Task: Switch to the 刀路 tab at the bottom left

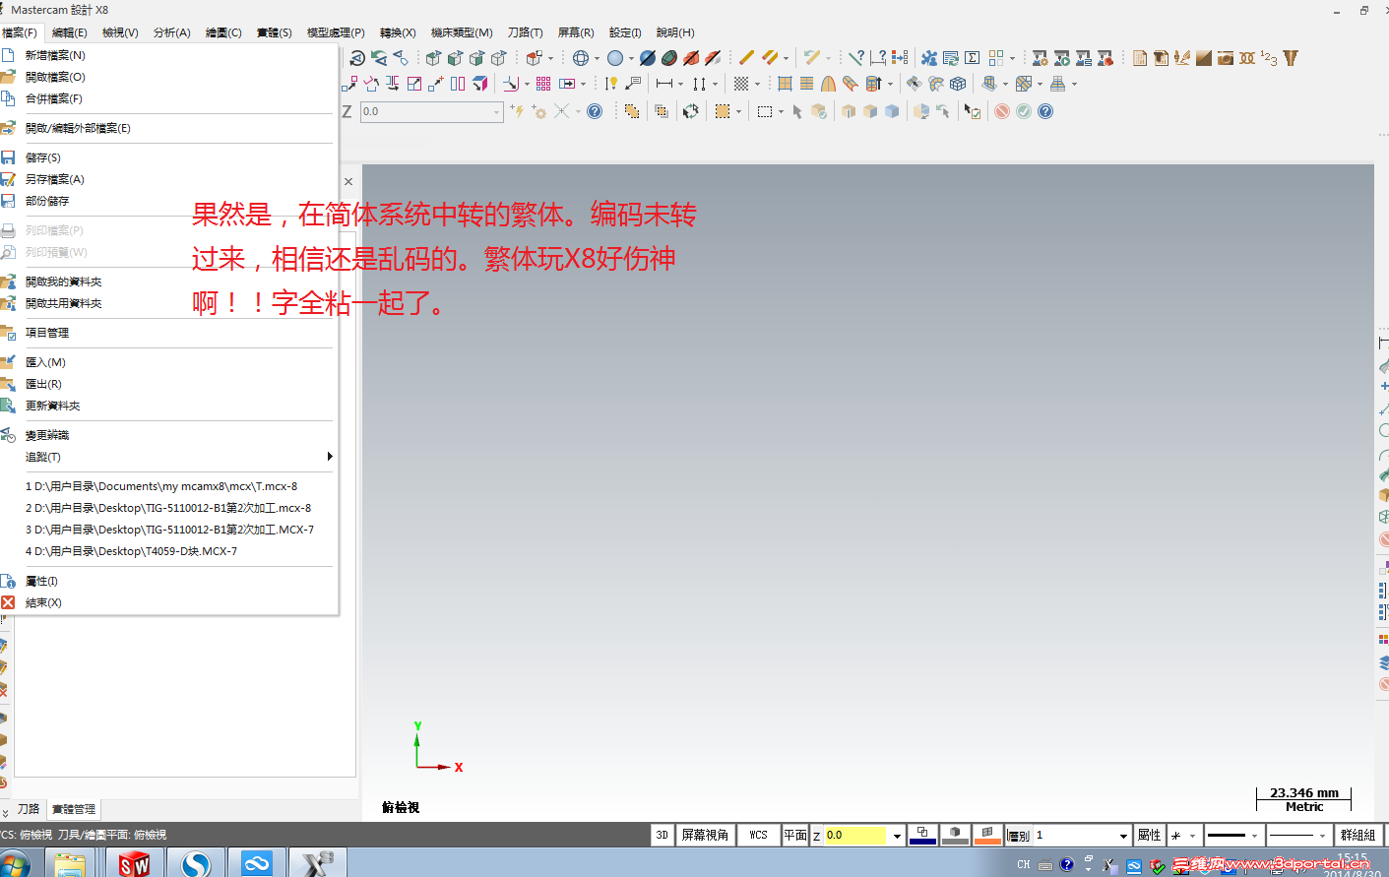Action: pyautogui.click(x=29, y=809)
